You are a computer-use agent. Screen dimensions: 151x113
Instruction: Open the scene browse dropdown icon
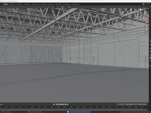pyautogui.click(x=143, y=4)
